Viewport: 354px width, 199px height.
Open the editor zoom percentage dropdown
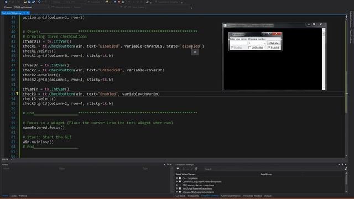(11, 159)
